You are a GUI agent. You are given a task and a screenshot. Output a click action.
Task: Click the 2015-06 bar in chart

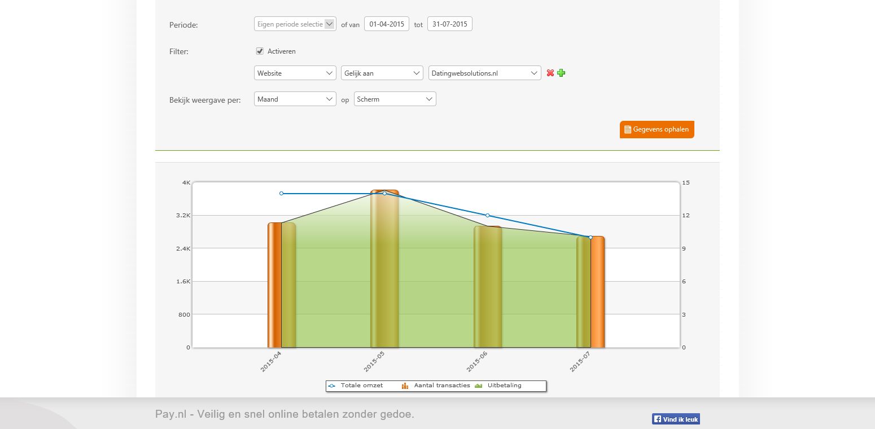[x=488, y=287]
